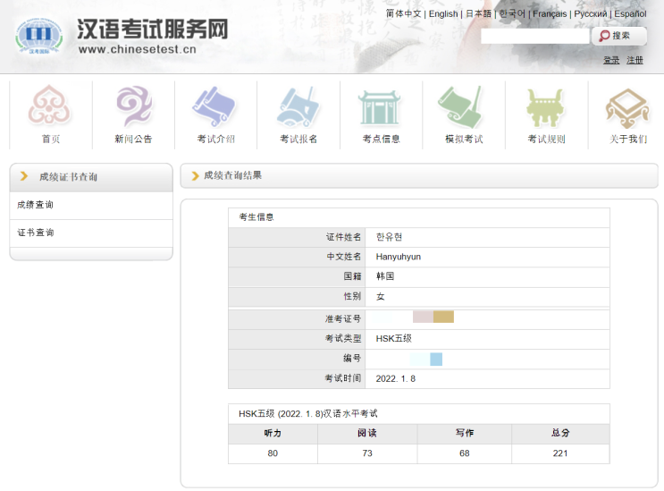Click the total score 221
The image size is (664, 491).
[x=560, y=453]
